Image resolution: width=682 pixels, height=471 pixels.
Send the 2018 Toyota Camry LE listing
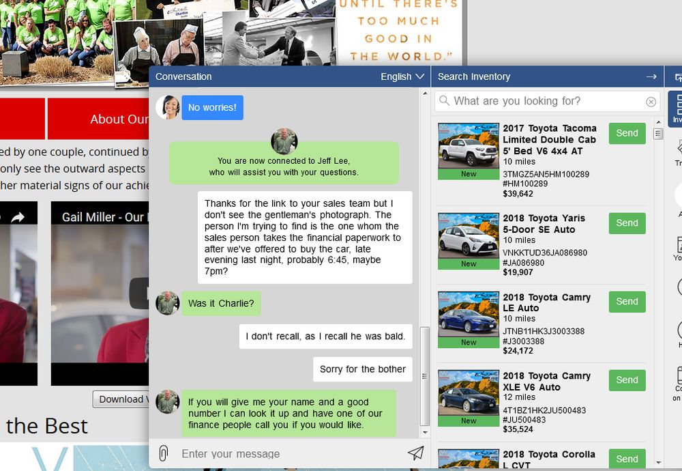(627, 301)
